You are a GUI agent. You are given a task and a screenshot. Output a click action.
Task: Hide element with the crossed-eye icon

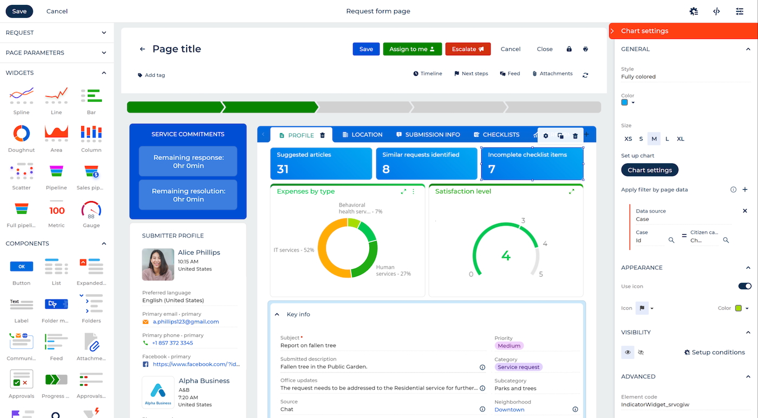click(x=641, y=352)
